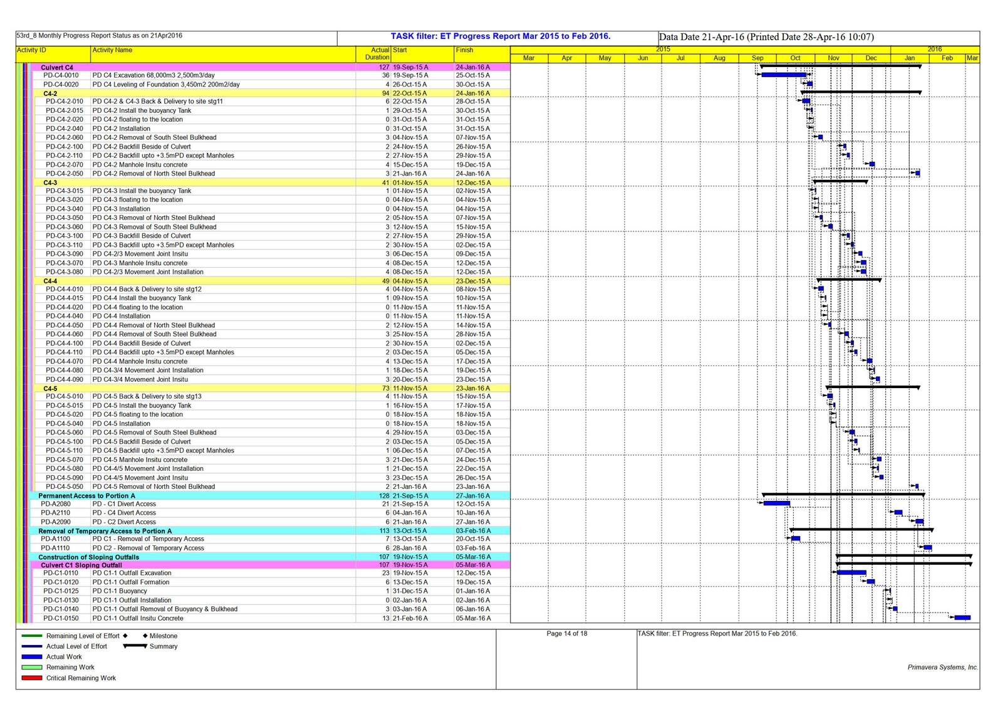Select 'PD C4-4 Back & Delivery to site stg12'
Viewport: 995px width, 704px height.
click(x=147, y=290)
